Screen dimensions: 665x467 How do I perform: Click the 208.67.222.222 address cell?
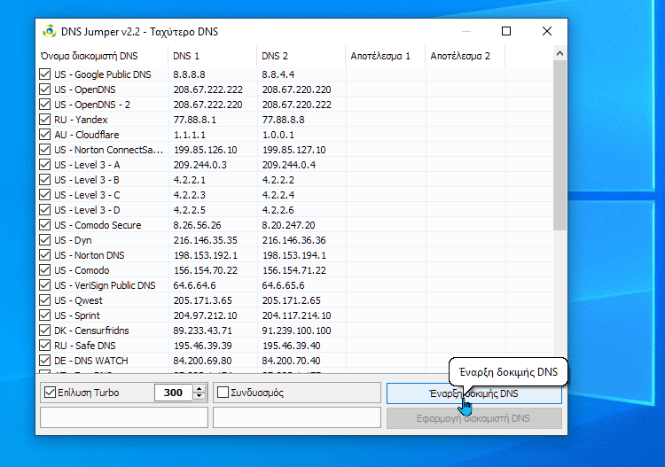[x=207, y=90]
